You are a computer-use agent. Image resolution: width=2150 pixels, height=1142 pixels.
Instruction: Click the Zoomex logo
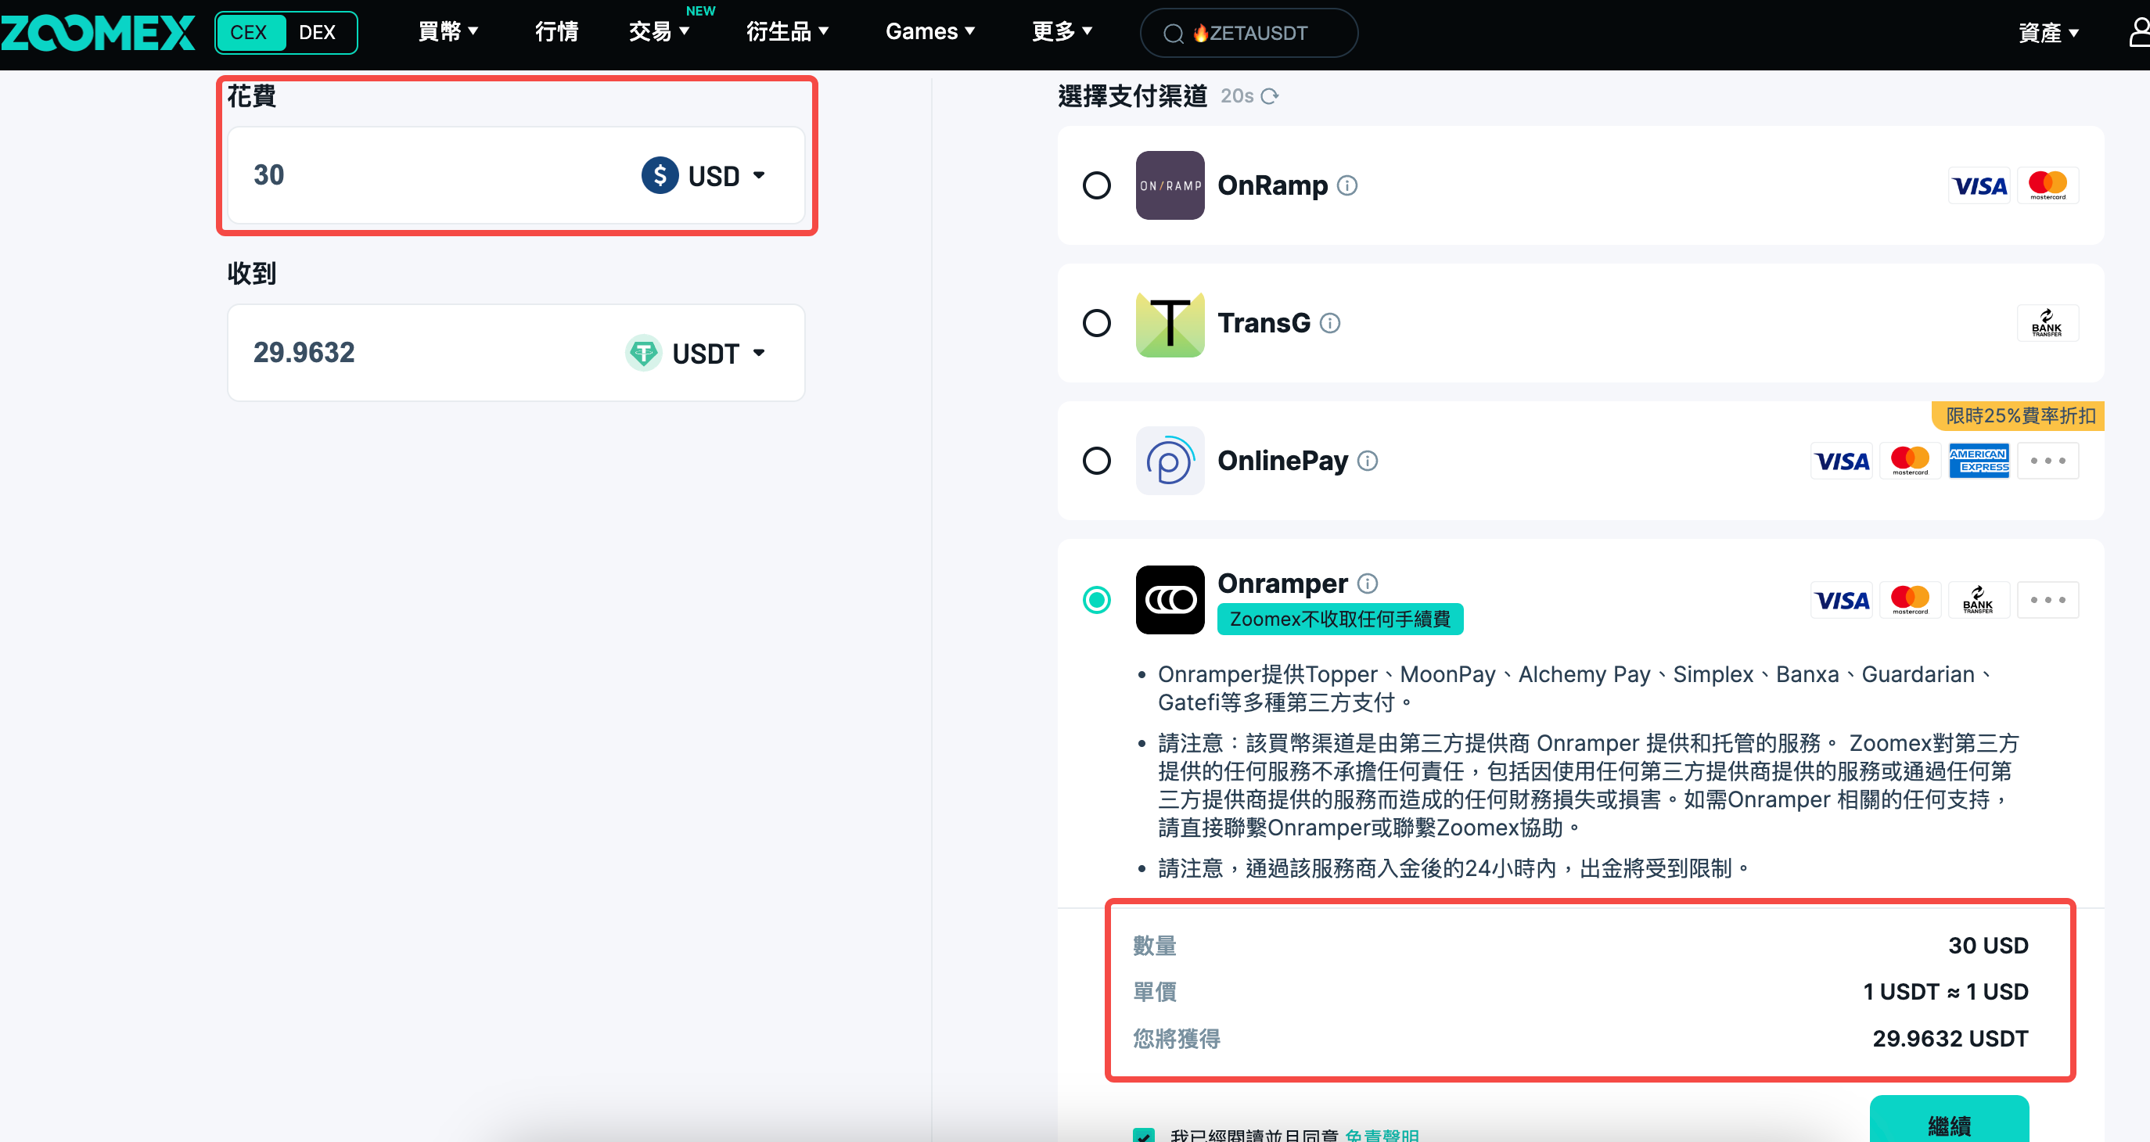point(98,33)
